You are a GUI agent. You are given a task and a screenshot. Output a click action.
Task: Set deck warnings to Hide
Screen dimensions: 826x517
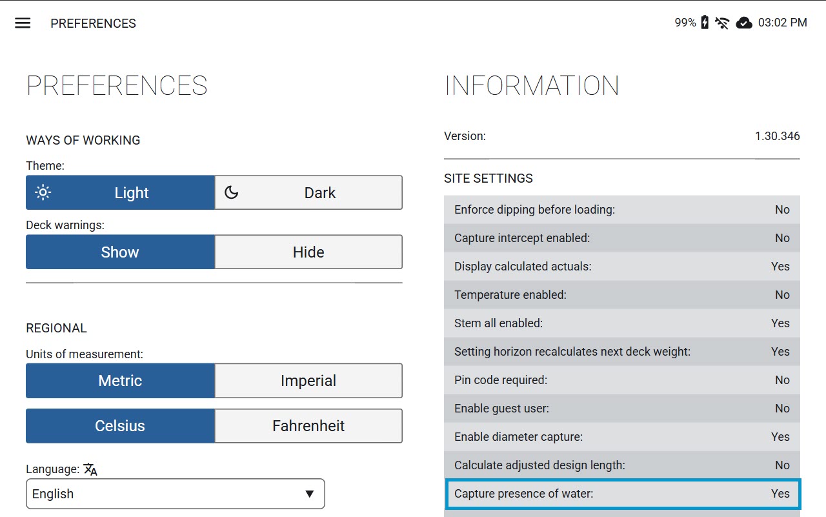pyautogui.click(x=308, y=252)
